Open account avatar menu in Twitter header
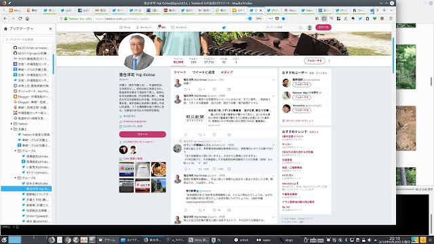Image resolution: width=434 pixels, height=244 pixels. coord(309,27)
